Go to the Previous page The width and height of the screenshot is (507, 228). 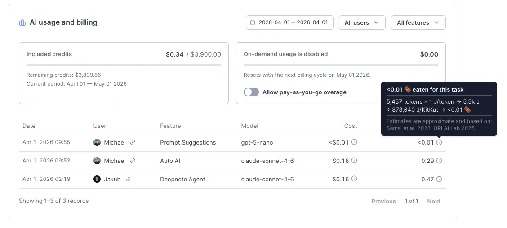(x=383, y=201)
